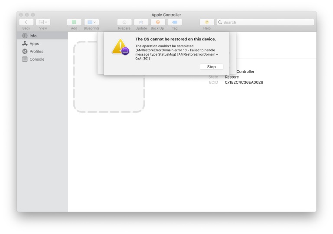This screenshot has width=333, height=234.
Task: Click the warning triangle icon
Action: coord(121,46)
